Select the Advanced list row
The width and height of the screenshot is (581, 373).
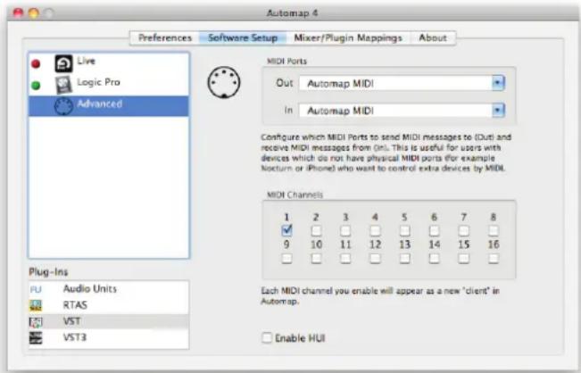(109, 106)
